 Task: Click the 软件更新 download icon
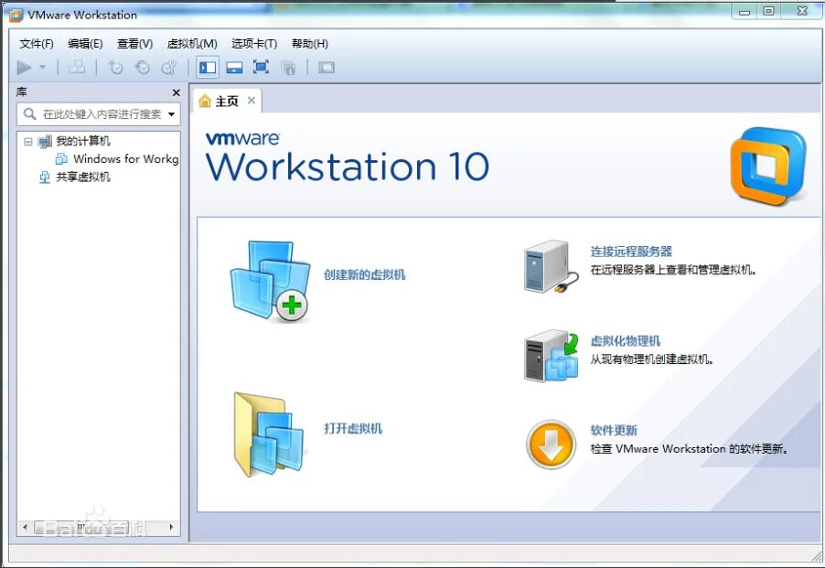point(551,445)
